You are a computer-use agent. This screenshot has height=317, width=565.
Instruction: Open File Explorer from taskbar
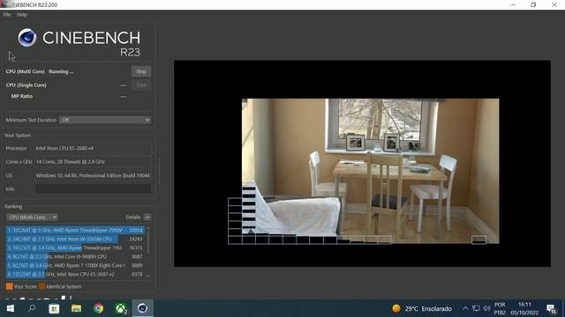click(x=76, y=308)
